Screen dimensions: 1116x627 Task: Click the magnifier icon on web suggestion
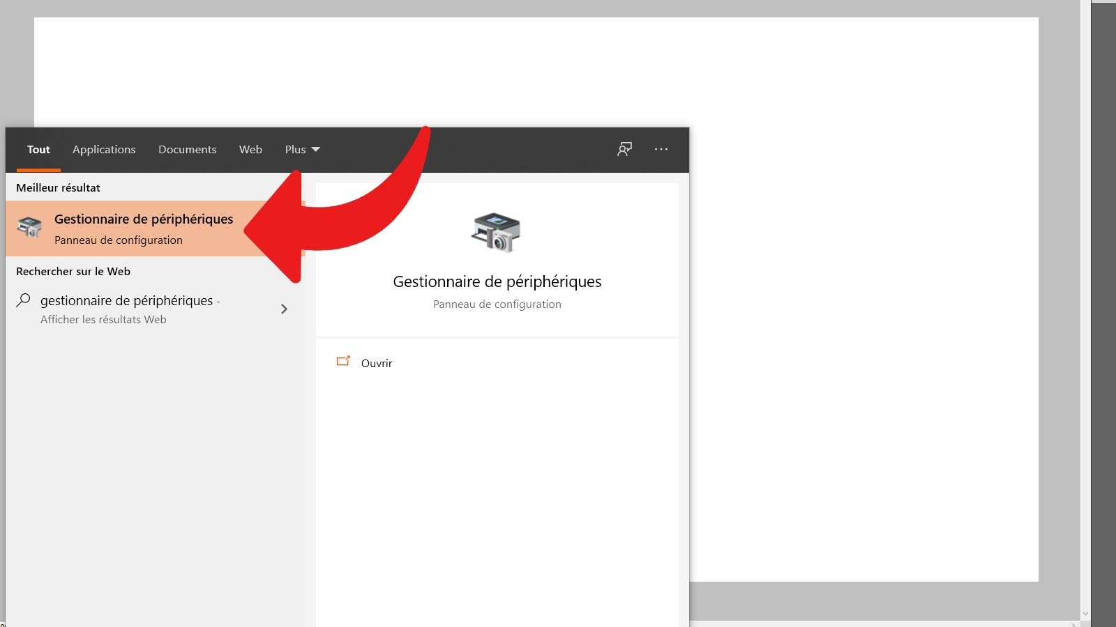23,300
